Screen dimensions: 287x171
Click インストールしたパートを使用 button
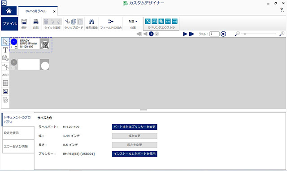point(135,154)
